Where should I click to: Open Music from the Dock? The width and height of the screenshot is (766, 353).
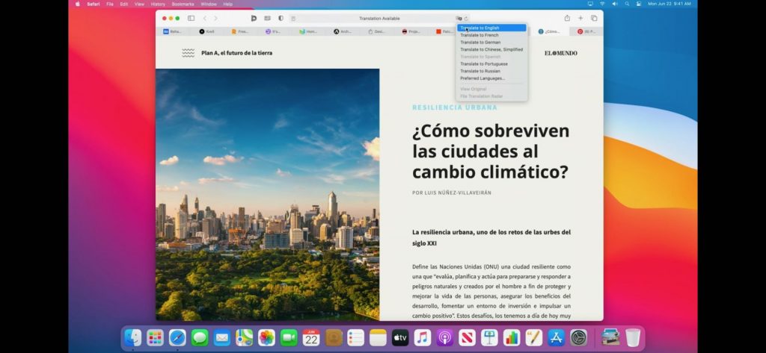pos(423,337)
